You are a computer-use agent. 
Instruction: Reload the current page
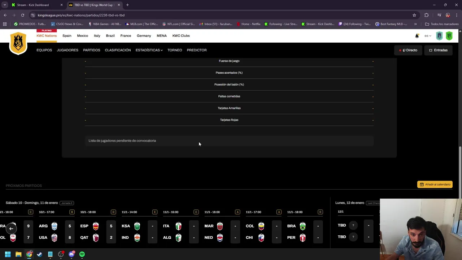22,15
